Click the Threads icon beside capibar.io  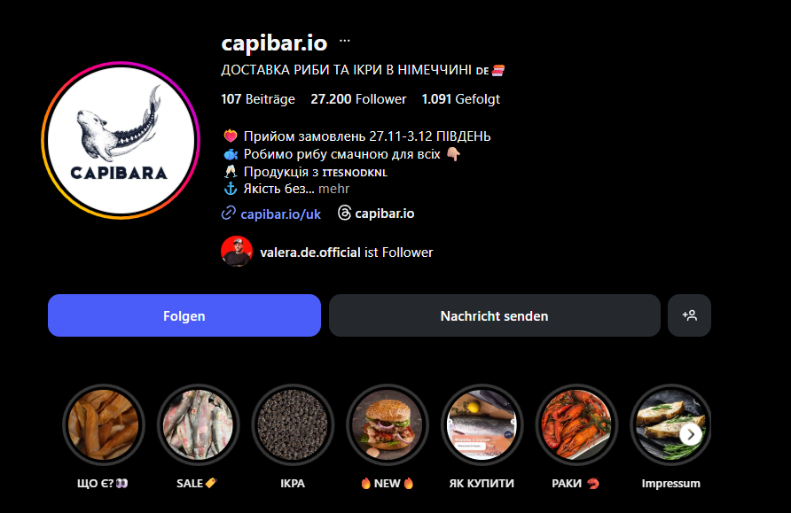(344, 214)
